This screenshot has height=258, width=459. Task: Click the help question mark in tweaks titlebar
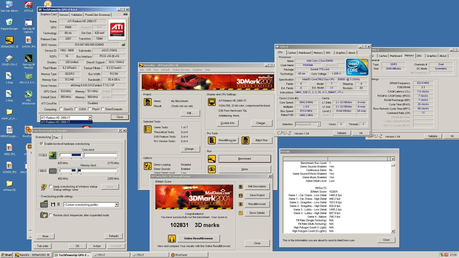(x=120, y=131)
